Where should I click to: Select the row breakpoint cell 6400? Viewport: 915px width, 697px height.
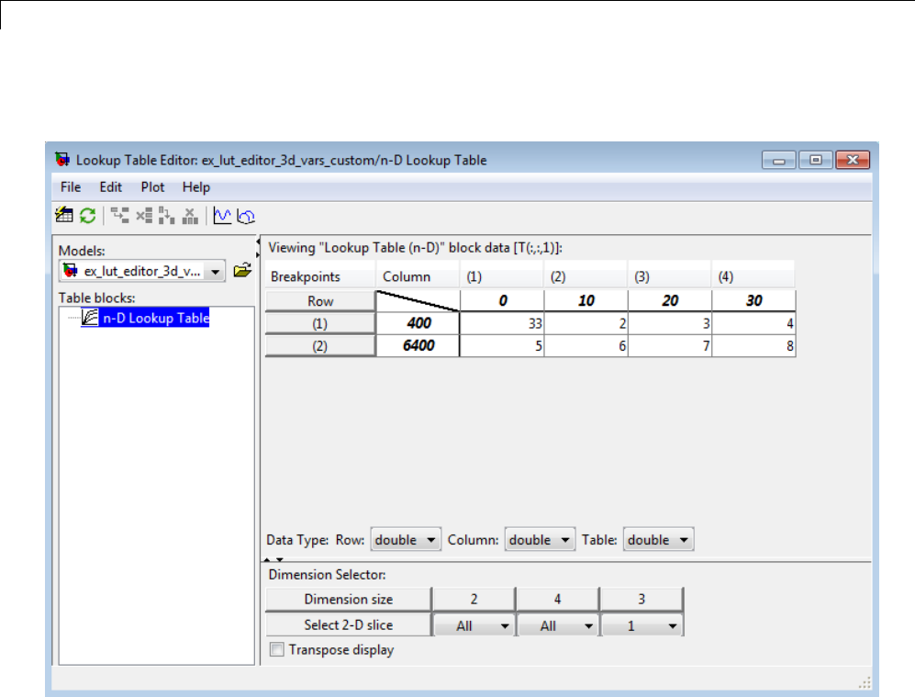[418, 345]
